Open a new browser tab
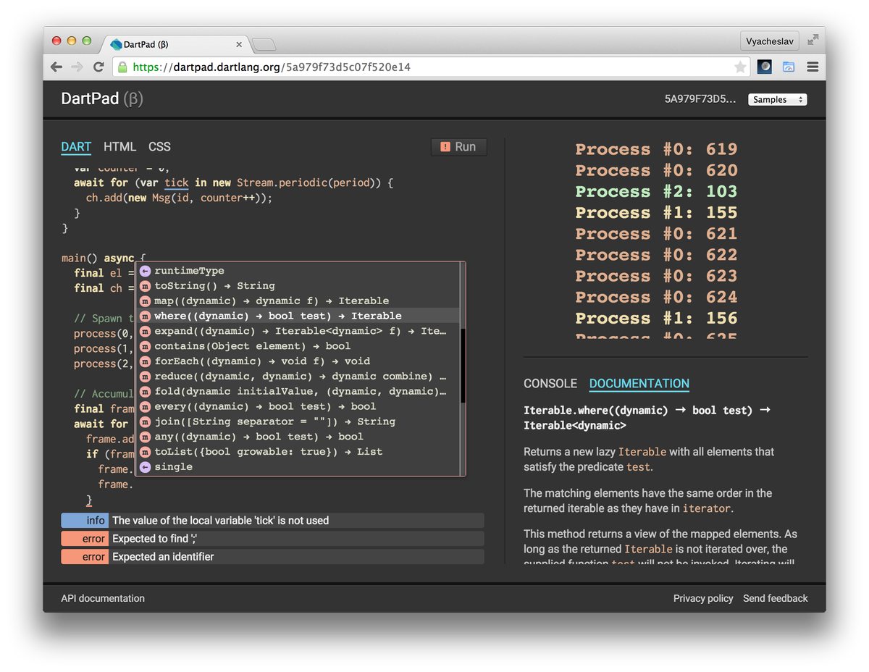The height and width of the screenshot is (672, 869). 264,45
